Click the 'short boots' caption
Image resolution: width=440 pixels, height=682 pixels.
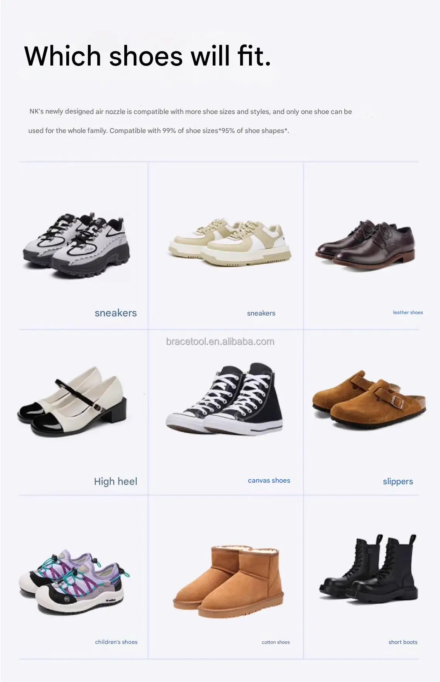pyautogui.click(x=403, y=642)
